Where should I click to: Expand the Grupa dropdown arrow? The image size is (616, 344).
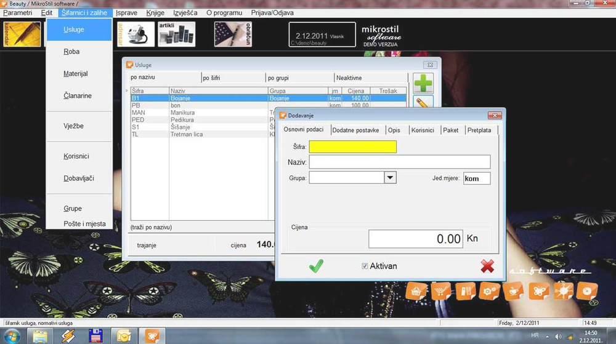tap(390, 178)
